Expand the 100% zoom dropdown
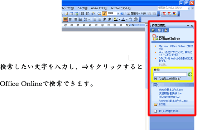Viewport: 197px width, 130px height. click(x=118, y=14)
